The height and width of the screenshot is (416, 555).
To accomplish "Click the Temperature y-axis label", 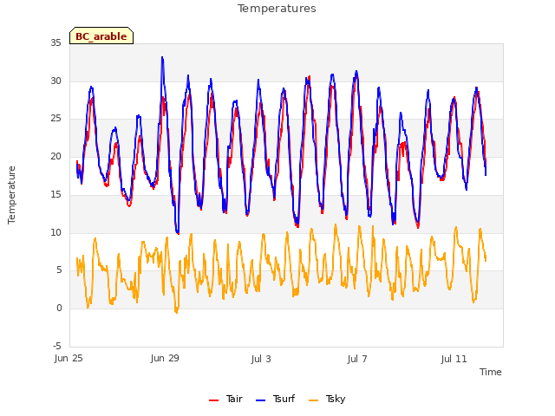I will (x=11, y=195).
